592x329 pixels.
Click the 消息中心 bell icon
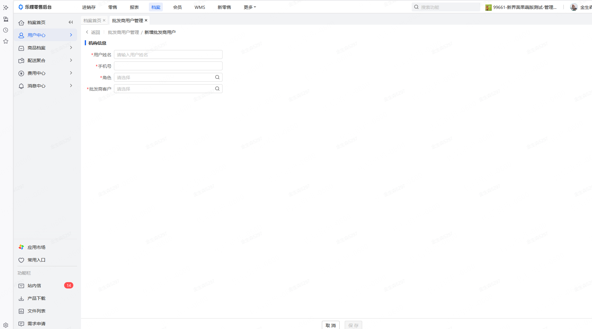tap(21, 86)
